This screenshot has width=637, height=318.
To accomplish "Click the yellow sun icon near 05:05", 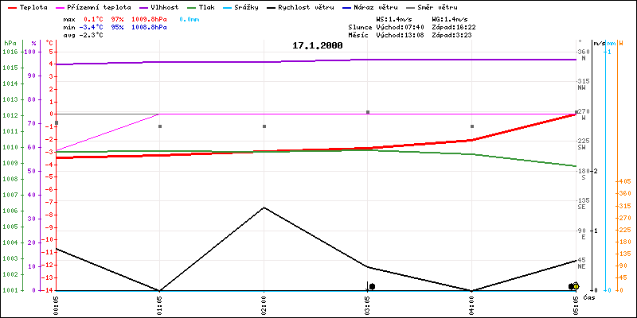I will pyautogui.click(x=575, y=286).
